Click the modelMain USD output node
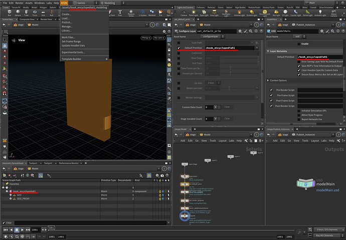 tap(305, 184)
